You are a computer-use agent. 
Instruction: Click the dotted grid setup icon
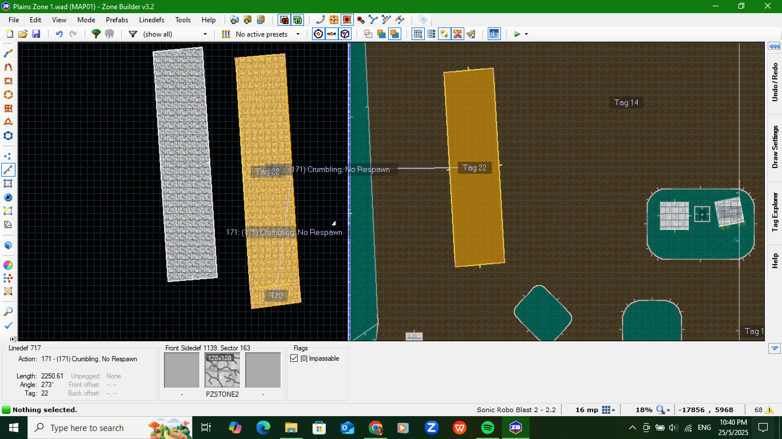click(x=431, y=34)
